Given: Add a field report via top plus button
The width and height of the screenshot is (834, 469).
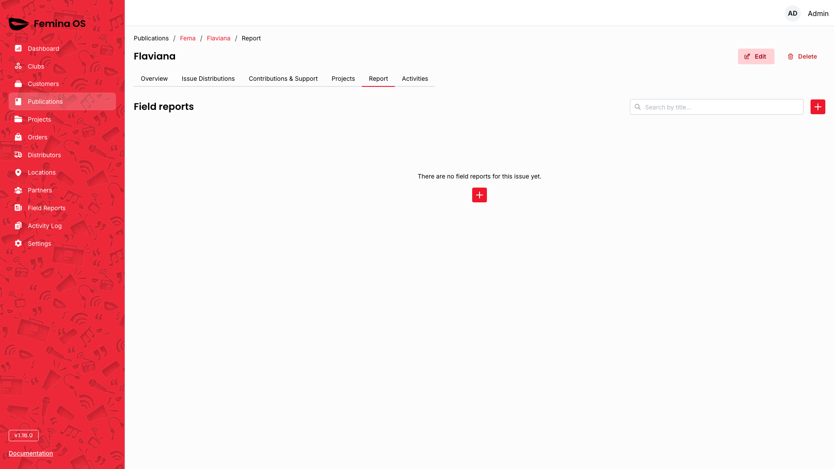Looking at the screenshot, I should tap(818, 107).
